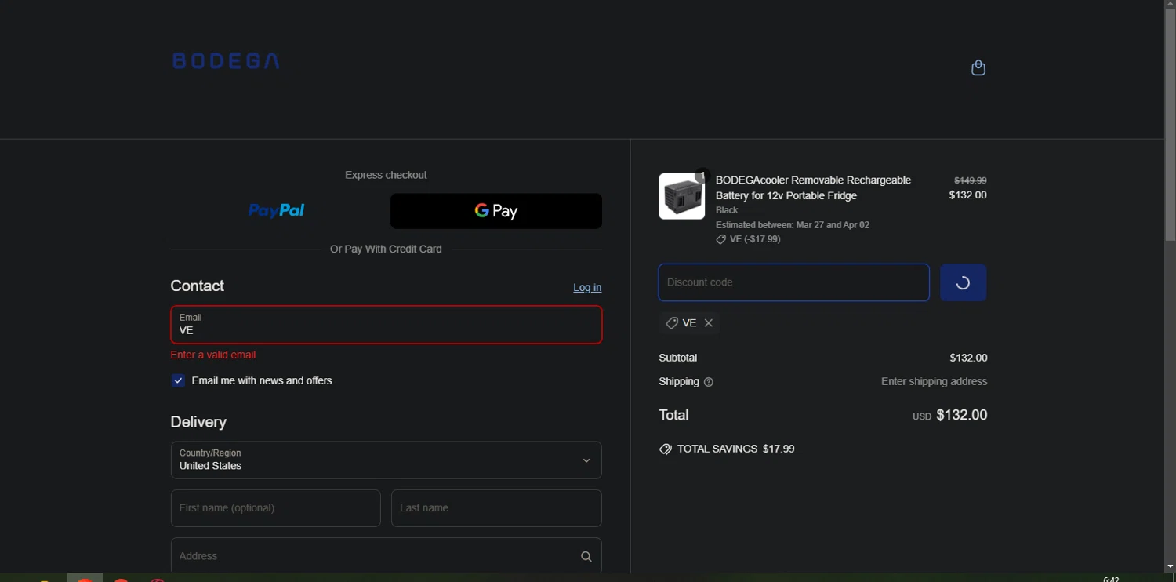Click the scrollbar down arrow
The image size is (1176, 582).
coord(1170,566)
